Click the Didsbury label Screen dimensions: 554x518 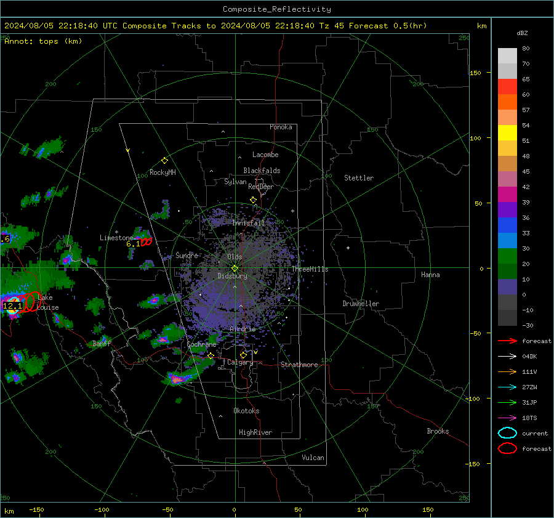[x=232, y=276]
